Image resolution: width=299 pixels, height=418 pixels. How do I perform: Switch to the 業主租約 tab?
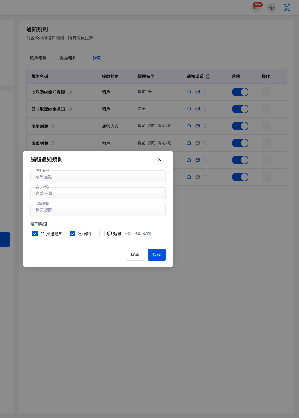point(68,58)
